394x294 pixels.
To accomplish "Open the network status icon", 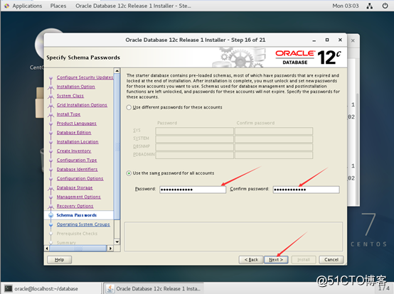I will pos(369,6).
